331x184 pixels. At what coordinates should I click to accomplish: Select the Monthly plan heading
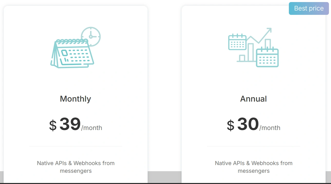(75, 99)
